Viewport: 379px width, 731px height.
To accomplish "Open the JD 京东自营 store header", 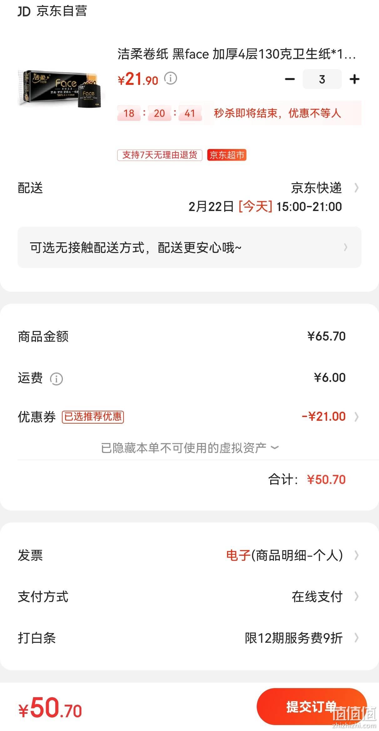I will [x=52, y=11].
